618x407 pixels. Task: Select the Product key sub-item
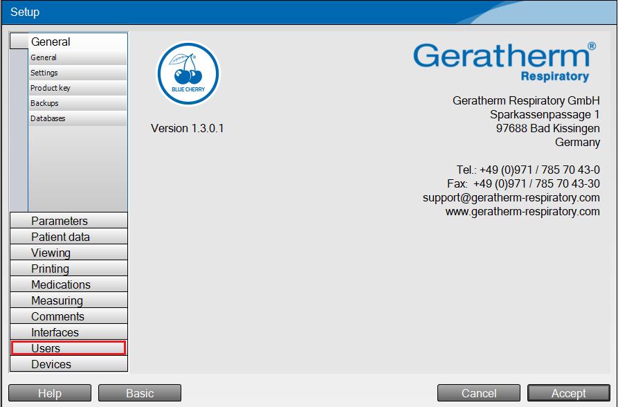point(78,88)
